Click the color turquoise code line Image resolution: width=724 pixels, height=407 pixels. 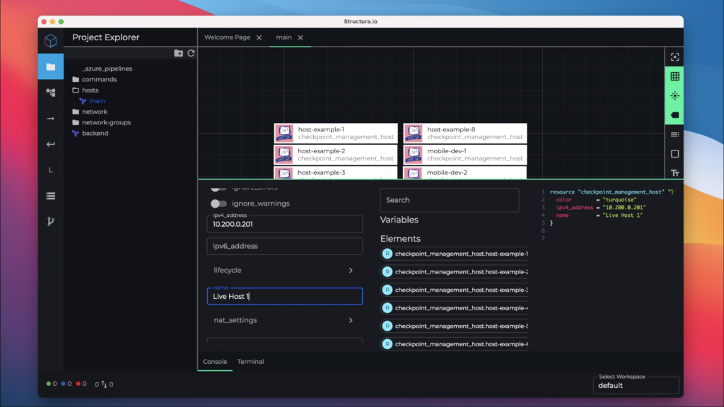(x=596, y=200)
